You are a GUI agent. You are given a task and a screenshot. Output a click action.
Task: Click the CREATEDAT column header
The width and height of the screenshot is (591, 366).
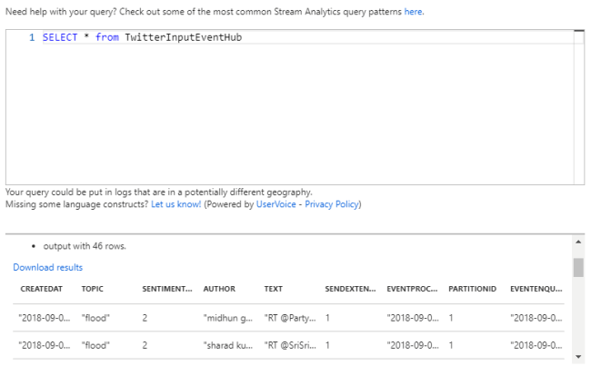point(41,289)
